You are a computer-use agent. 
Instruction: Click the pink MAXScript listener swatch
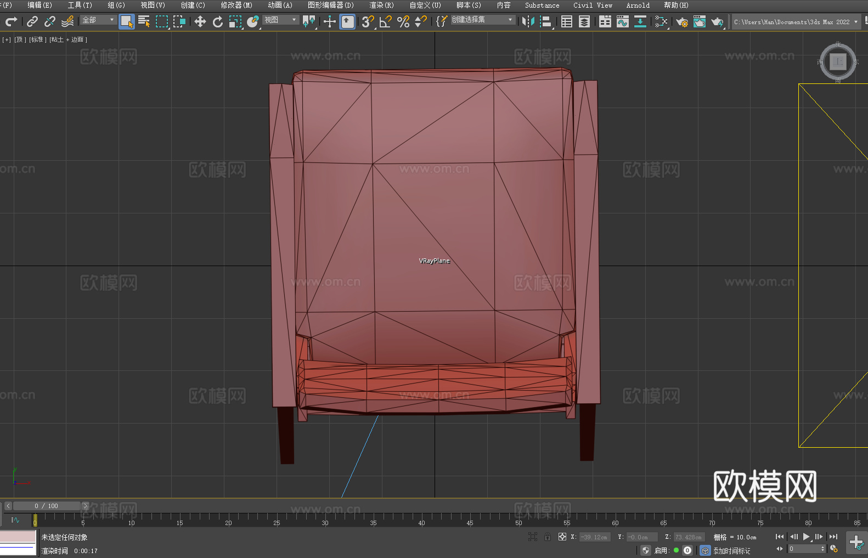click(x=18, y=537)
